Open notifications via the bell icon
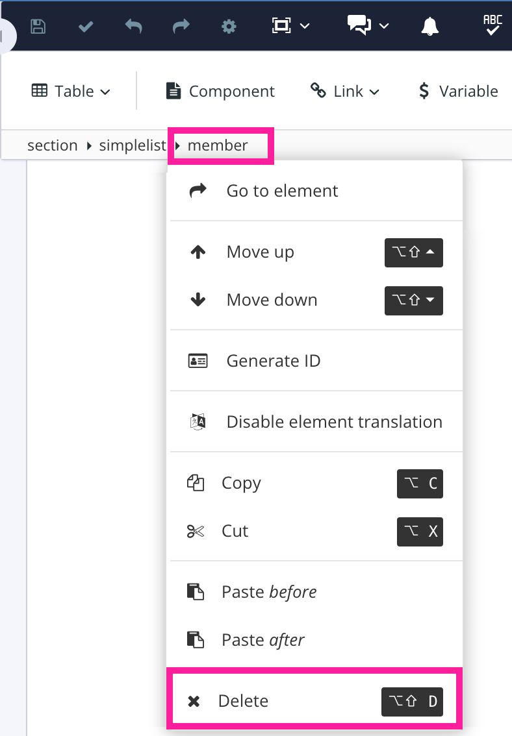This screenshot has width=512, height=736. coord(429,26)
